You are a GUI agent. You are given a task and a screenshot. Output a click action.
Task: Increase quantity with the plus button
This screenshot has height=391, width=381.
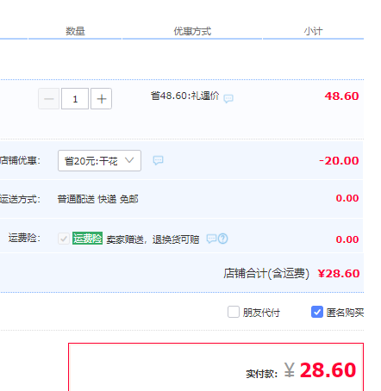pos(101,99)
